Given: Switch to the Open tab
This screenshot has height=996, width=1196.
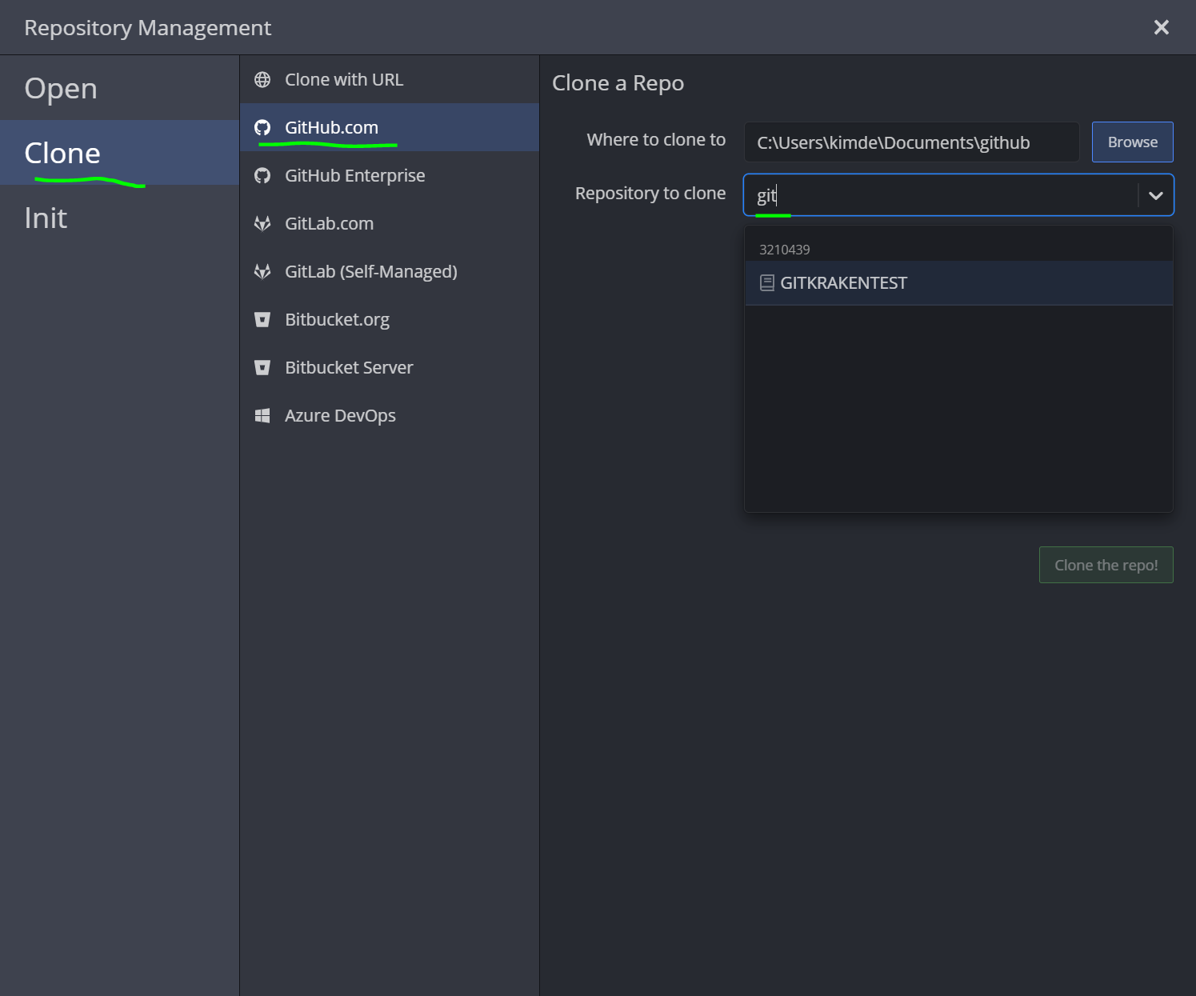Looking at the screenshot, I should (x=120, y=88).
